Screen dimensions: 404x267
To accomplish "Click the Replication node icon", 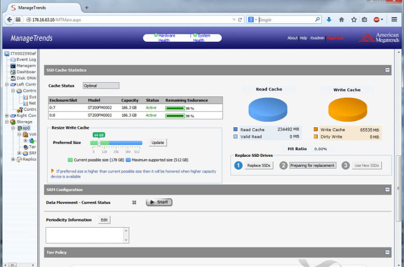I will pyautogui.click(x=19, y=159).
